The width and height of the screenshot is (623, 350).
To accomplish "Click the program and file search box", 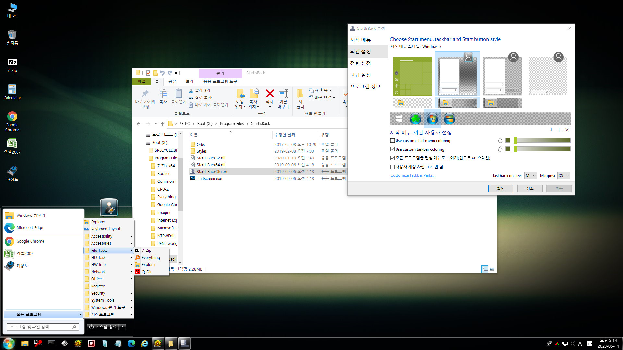I will [x=43, y=327].
